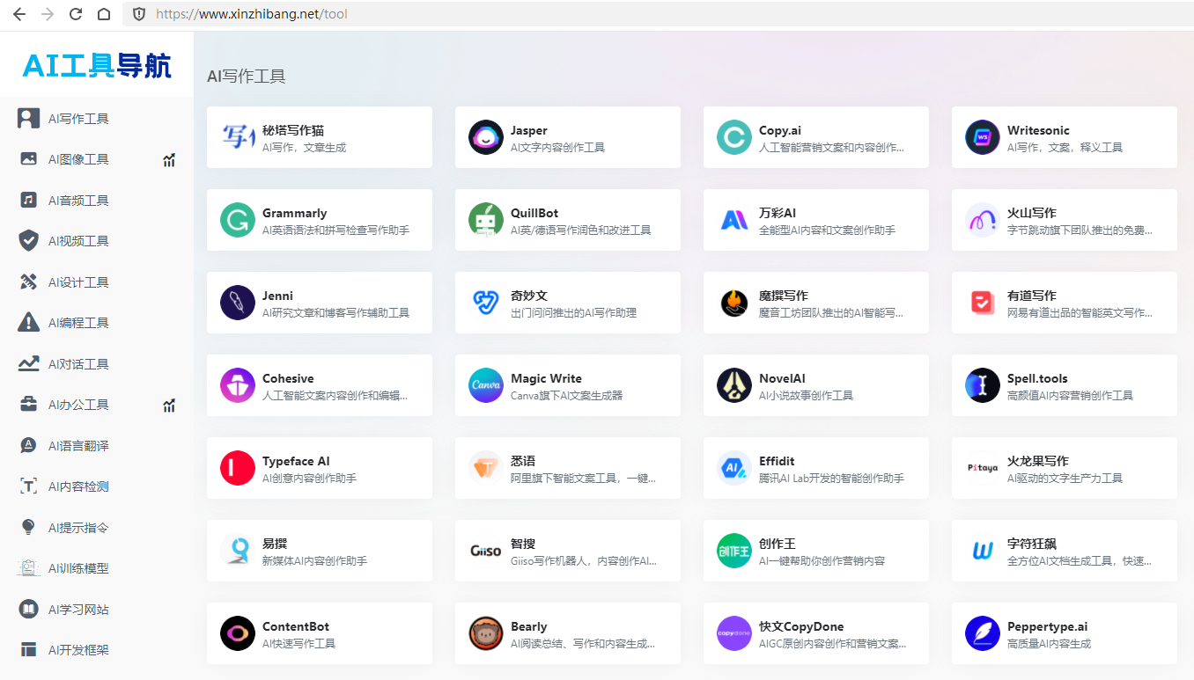Click the shield icon in the address bar
The image size is (1194, 680).
(x=139, y=14)
